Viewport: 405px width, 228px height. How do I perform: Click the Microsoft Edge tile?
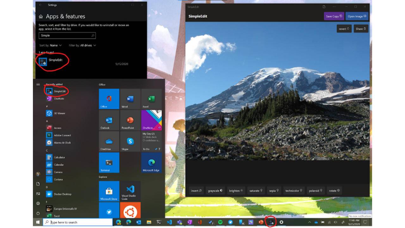(x=152, y=162)
